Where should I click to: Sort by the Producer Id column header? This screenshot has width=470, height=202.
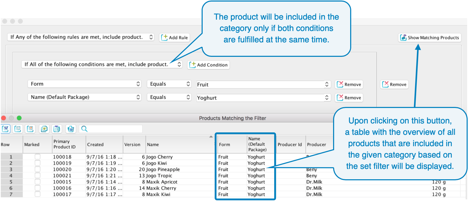point(291,144)
